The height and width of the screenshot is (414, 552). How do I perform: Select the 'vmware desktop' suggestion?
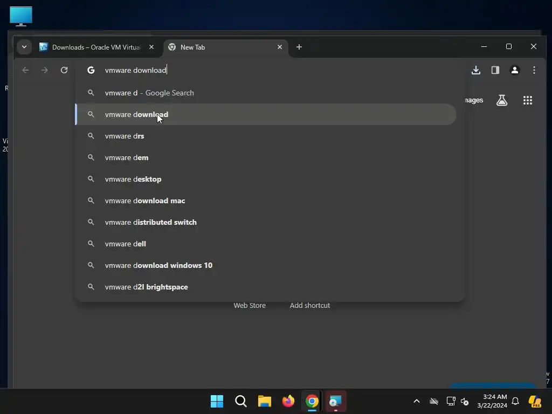click(x=266, y=179)
